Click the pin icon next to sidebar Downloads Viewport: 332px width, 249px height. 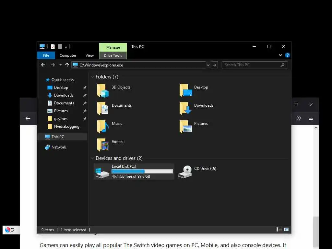(85, 96)
